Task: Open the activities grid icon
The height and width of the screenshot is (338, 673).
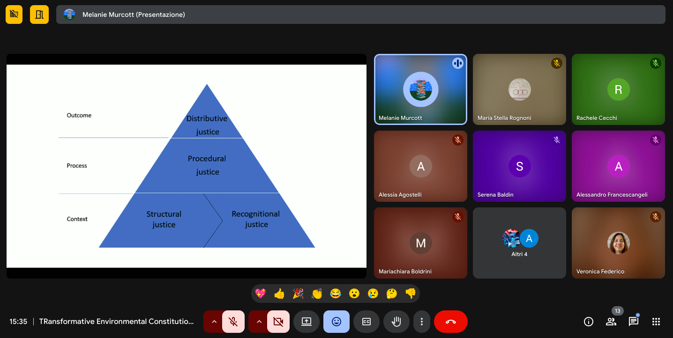Action: point(656,322)
